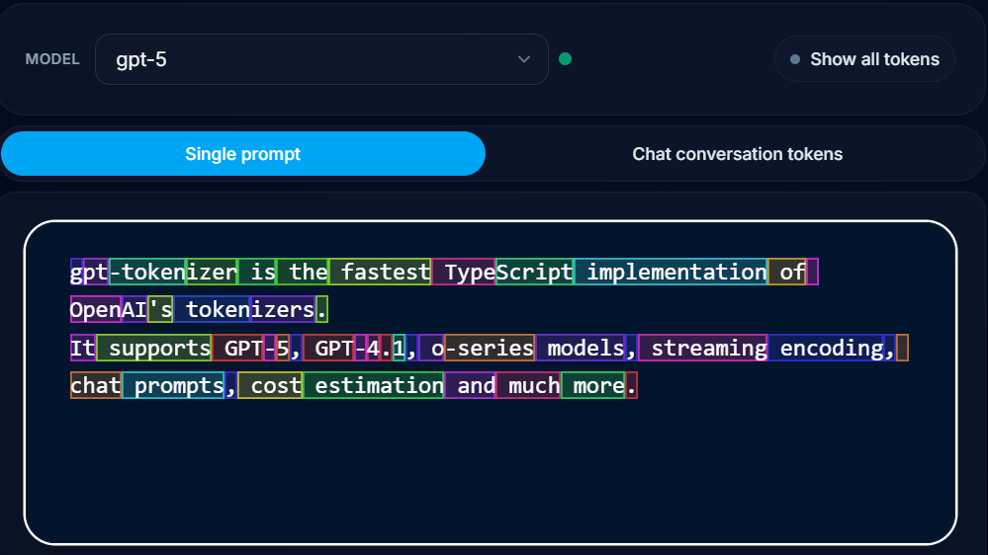Click the green status indicator dot
This screenshot has width=988, height=555.
click(x=565, y=59)
